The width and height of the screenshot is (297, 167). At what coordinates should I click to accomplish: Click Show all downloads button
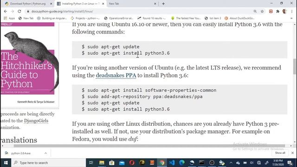pos(280,153)
